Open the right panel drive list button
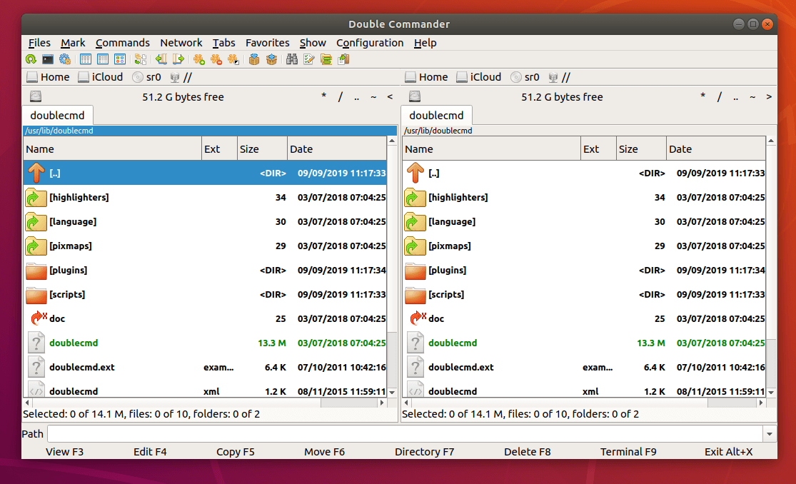Viewport: 796px width, 484px height. [415, 97]
